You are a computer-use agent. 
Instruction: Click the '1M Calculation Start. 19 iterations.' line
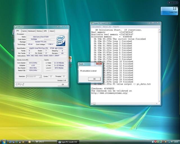(x=119, y=30)
